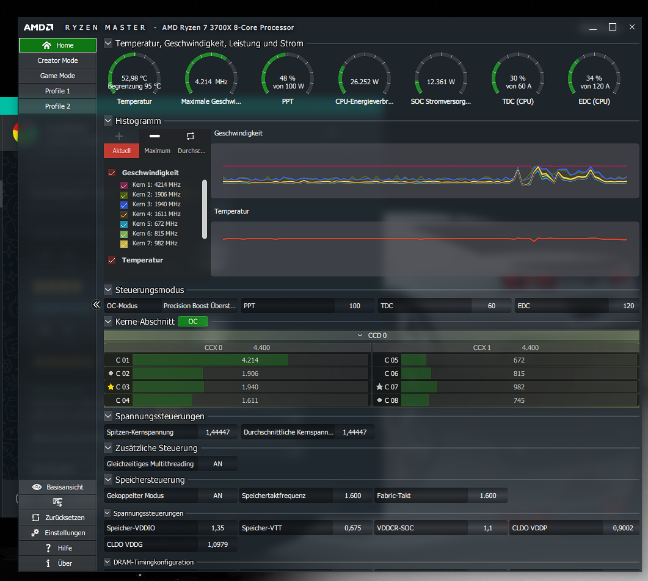Open Creator Mode
Image resolution: width=648 pixels, height=581 pixels.
click(57, 60)
